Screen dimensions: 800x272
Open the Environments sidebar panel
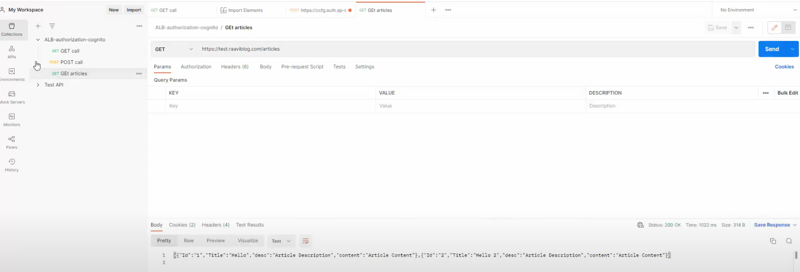click(x=12, y=75)
